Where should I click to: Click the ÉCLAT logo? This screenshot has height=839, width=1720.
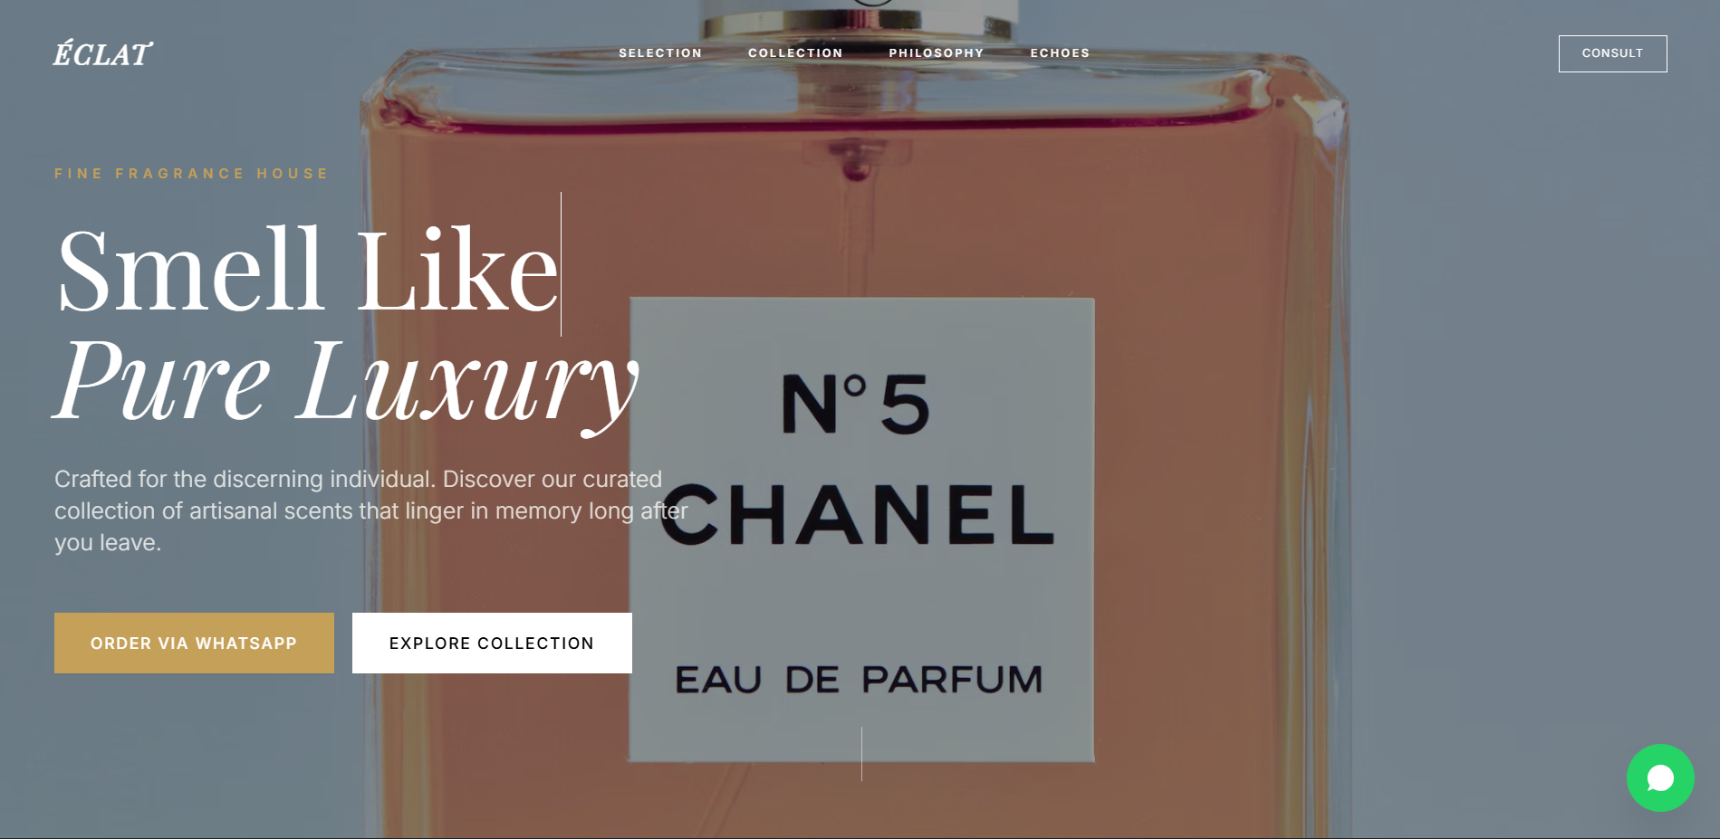click(x=102, y=53)
